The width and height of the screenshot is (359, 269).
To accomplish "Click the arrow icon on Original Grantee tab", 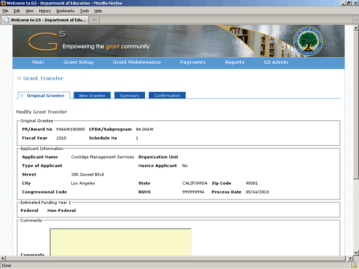I will (x=22, y=96).
